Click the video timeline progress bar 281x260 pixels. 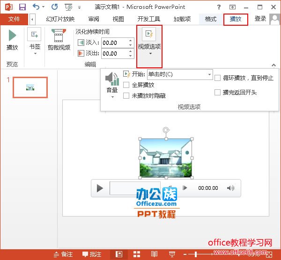tap(135, 188)
